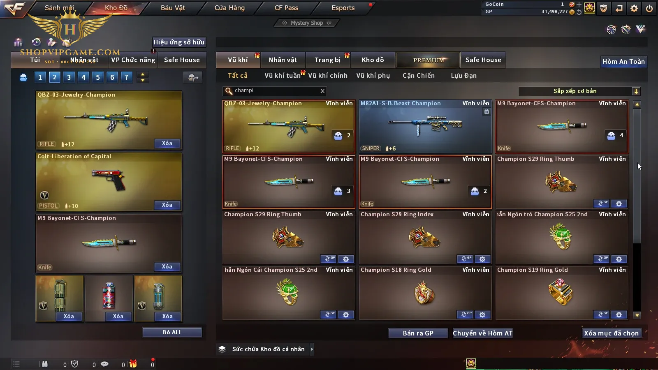Switch to the Trang bị tab
The width and height of the screenshot is (658, 370).
[x=328, y=60]
